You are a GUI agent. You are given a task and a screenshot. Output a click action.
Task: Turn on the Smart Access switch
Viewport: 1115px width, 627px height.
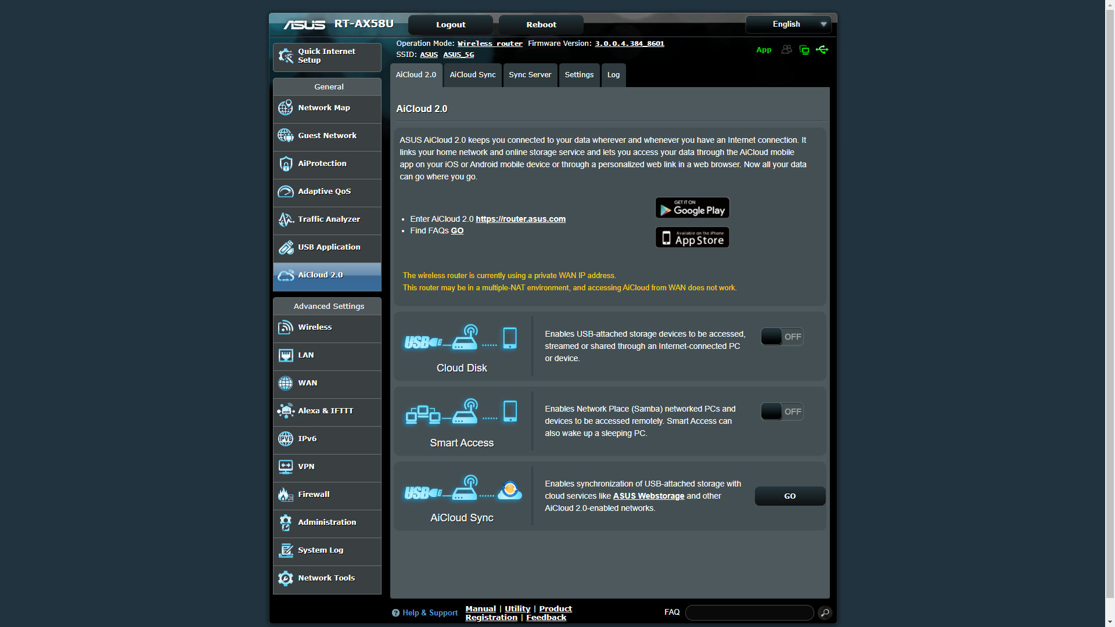(782, 412)
